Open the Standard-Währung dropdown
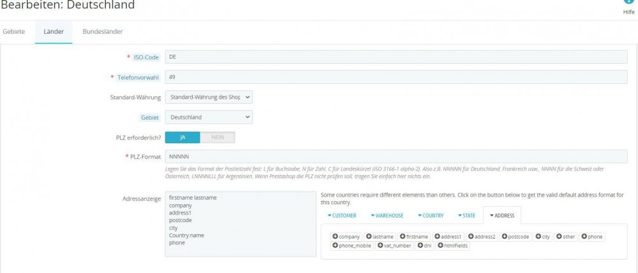This screenshot has width=638, height=273. coord(209,97)
